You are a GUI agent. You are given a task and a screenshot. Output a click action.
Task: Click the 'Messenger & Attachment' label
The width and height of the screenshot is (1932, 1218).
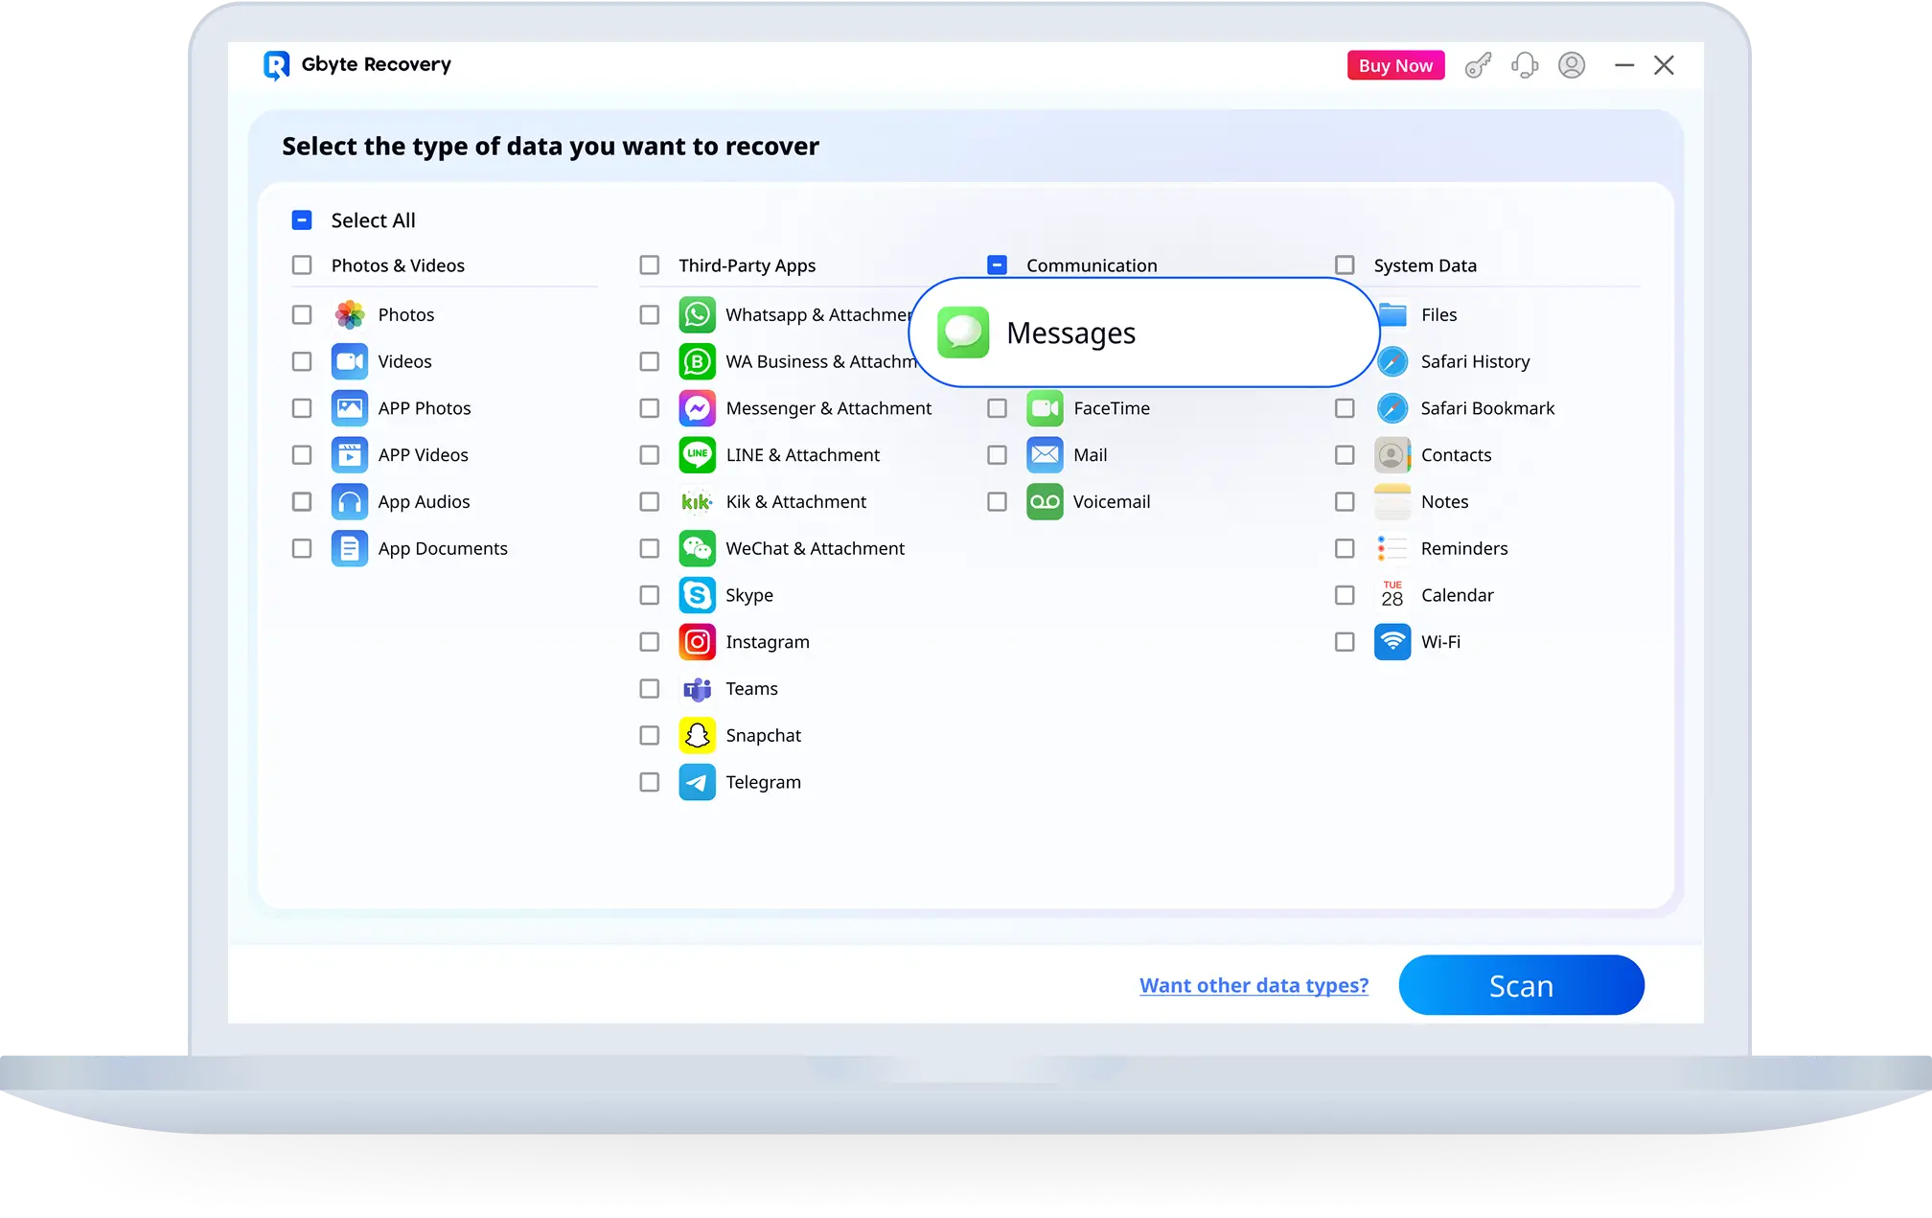828,408
